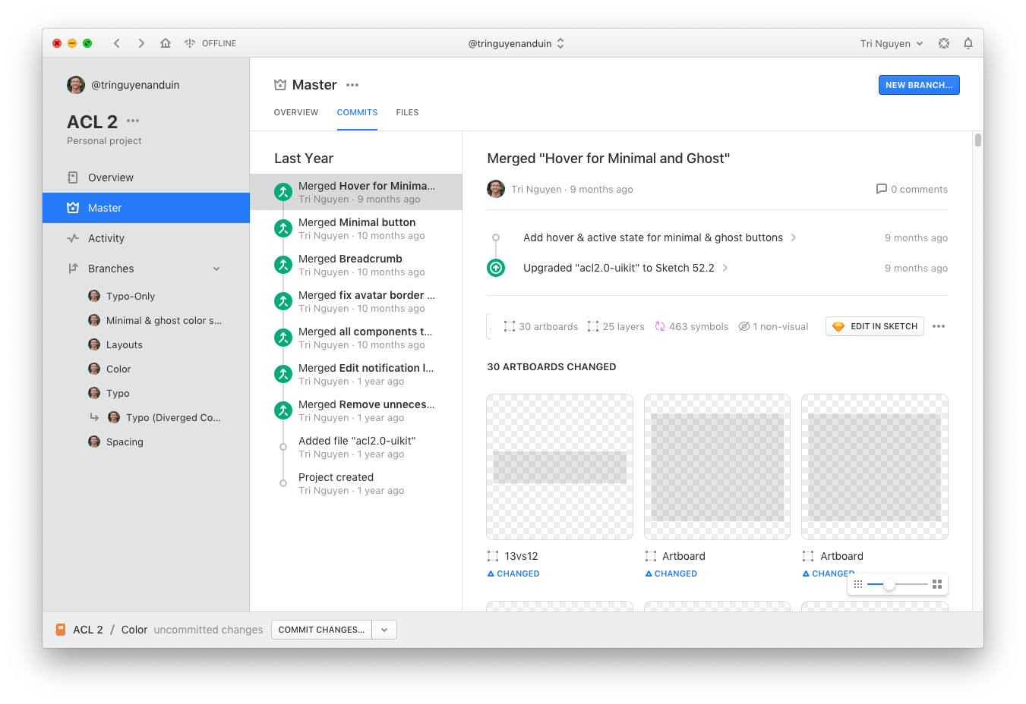
Task: Select the Merged all components commit
Action: point(356,338)
